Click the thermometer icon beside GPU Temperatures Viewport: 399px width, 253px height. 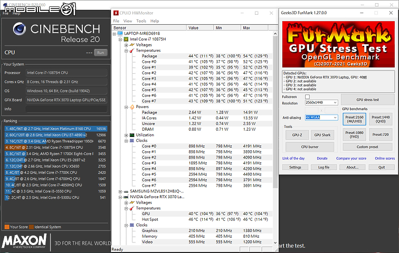[x=132, y=208]
